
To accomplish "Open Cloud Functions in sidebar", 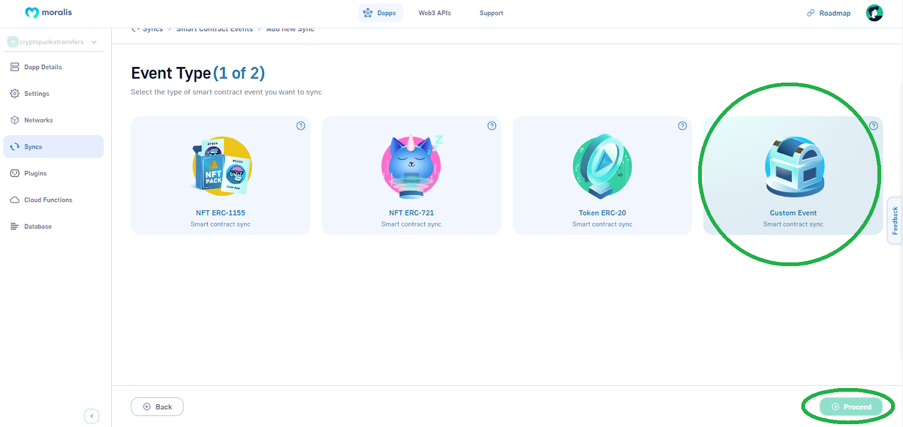I will [x=53, y=199].
